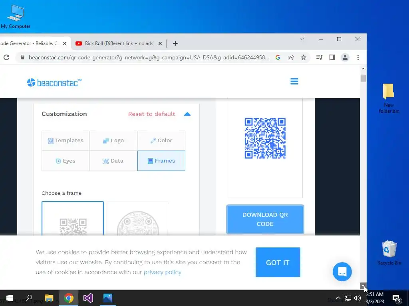Screen dimensions: 409x306
Task: Reload the page with the refresh icon
Action: (x=6, y=57)
